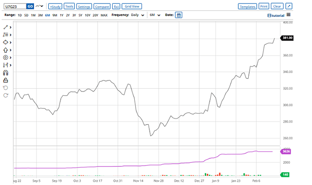Click the undo arrow icon
This screenshot has width=312, height=185.
click(x=5, y=88)
